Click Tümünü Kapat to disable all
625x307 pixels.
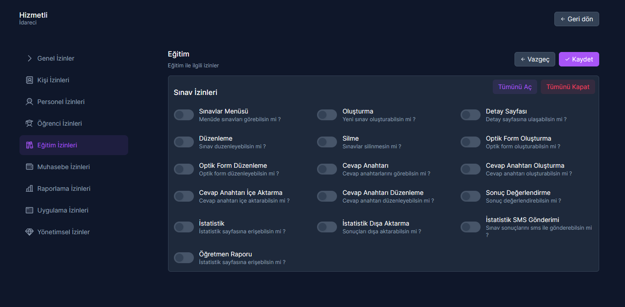pos(568,87)
